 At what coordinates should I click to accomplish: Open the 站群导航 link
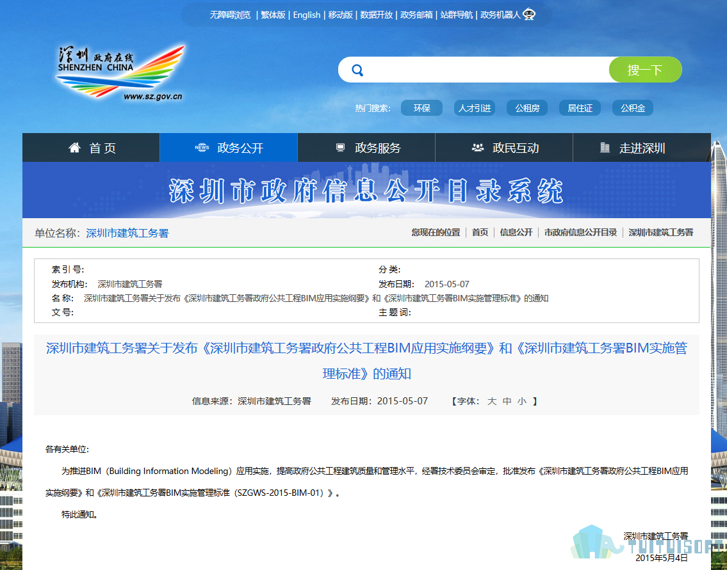(456, 15)
